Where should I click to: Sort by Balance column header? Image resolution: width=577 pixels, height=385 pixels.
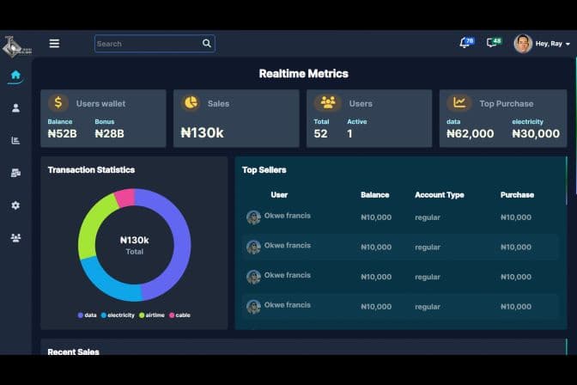point(374,195)
